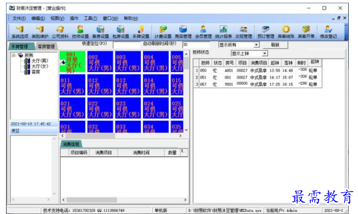Open 公司资料 toolbar icon
The width and height of the screenshot is (358, 214).
point(60,32)
